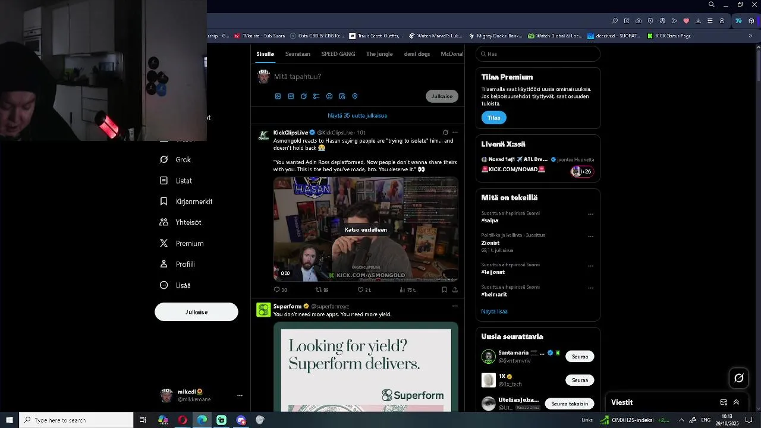Open emoji picker in composer
Viewport: 761px width, 428px height.
point(329,96)
